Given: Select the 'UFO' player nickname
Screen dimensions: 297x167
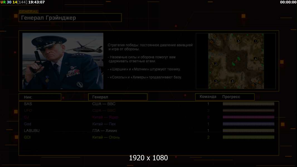Looking at the screenshot, I should click(x=28, y=110).
